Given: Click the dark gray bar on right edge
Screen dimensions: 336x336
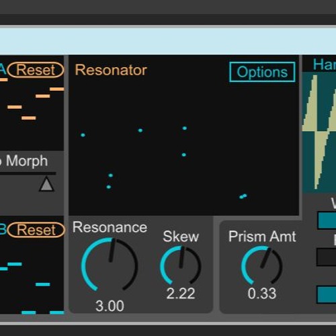Looking at the screenshot, I should click(326, 257).
